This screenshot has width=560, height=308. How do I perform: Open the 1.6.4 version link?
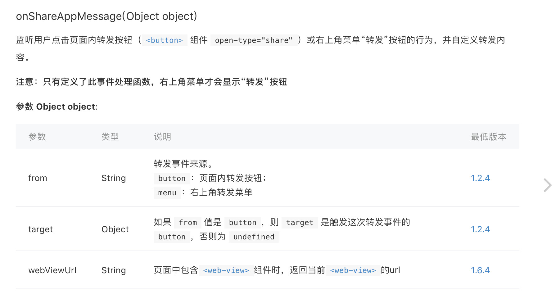click(480, 270)
